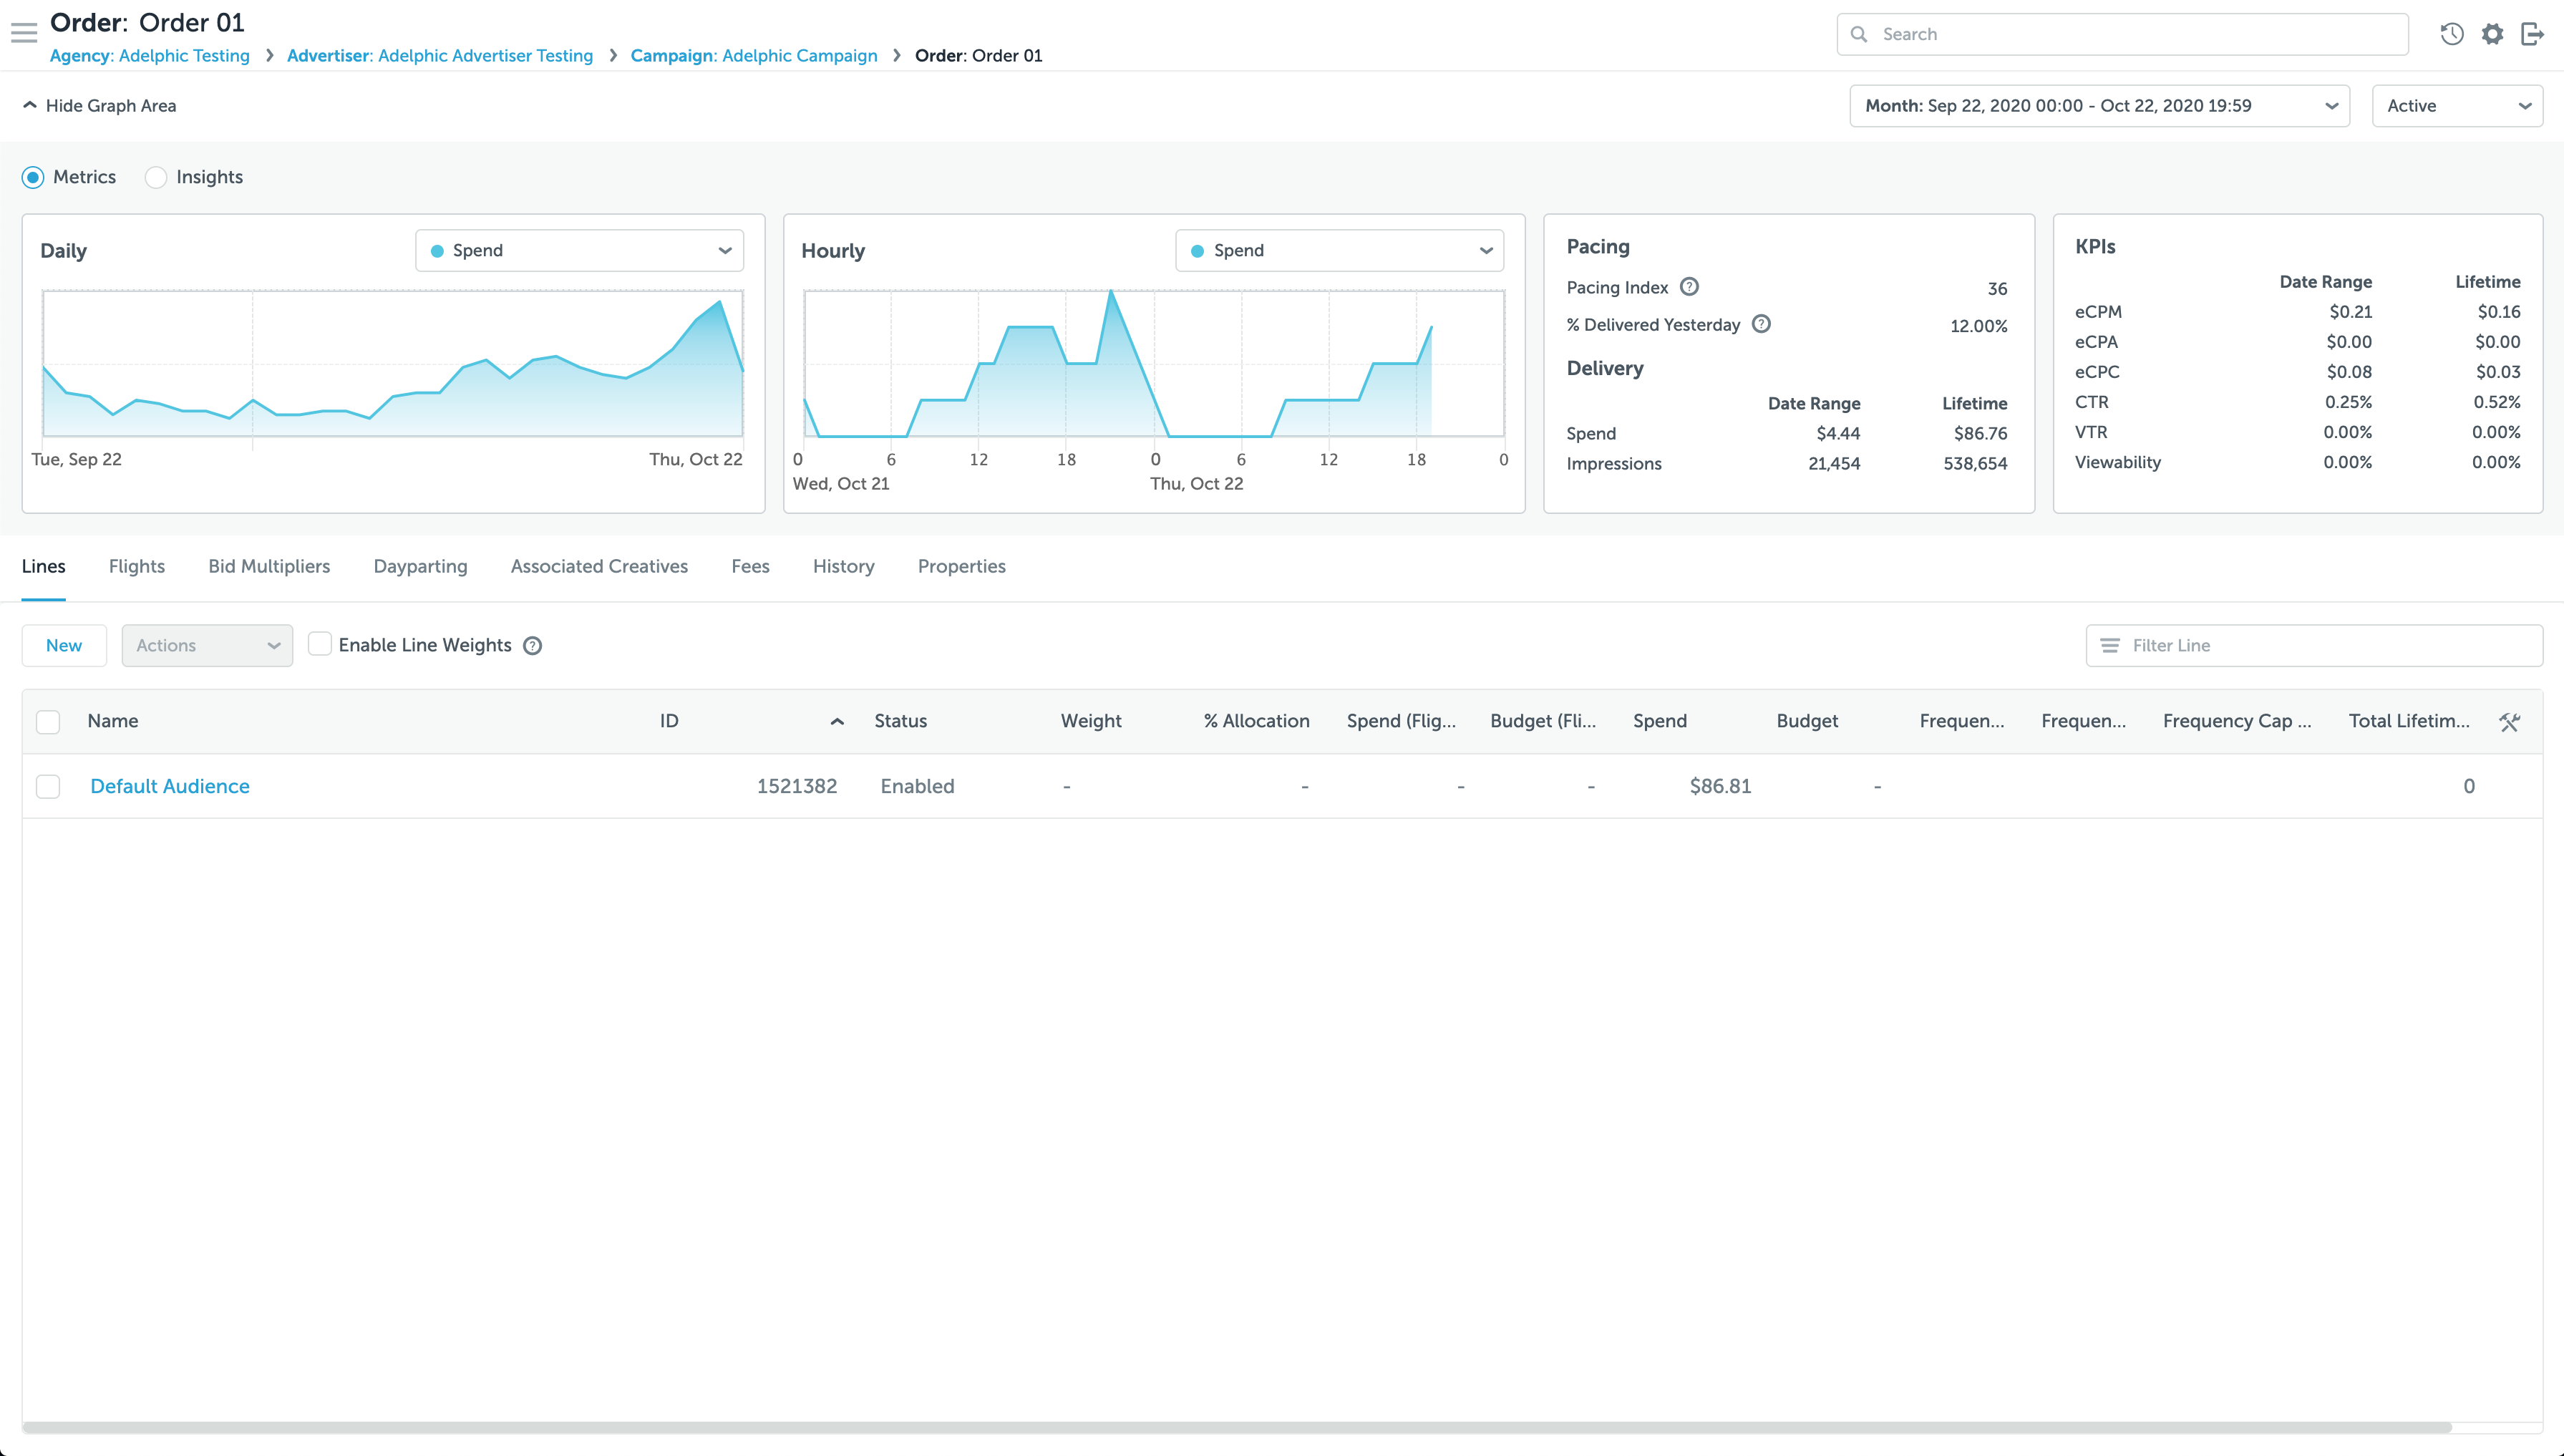Image resolution: width=2564 pixels, height=1456 pixels.
Task: Click the % Delivered Yesterday help icon
Action: pyautogui.click(x=1761, y=324)
